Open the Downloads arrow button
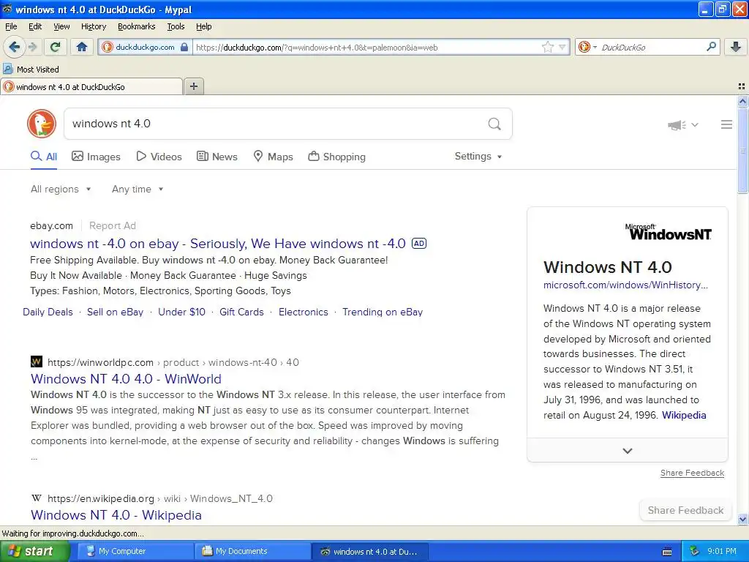 coord(736,47)
